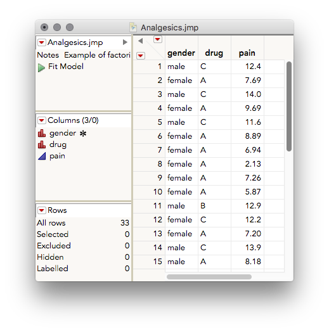Click gender cell female in row 13
The width and height of the screenshot is (329, 332).
click(179, 234)
